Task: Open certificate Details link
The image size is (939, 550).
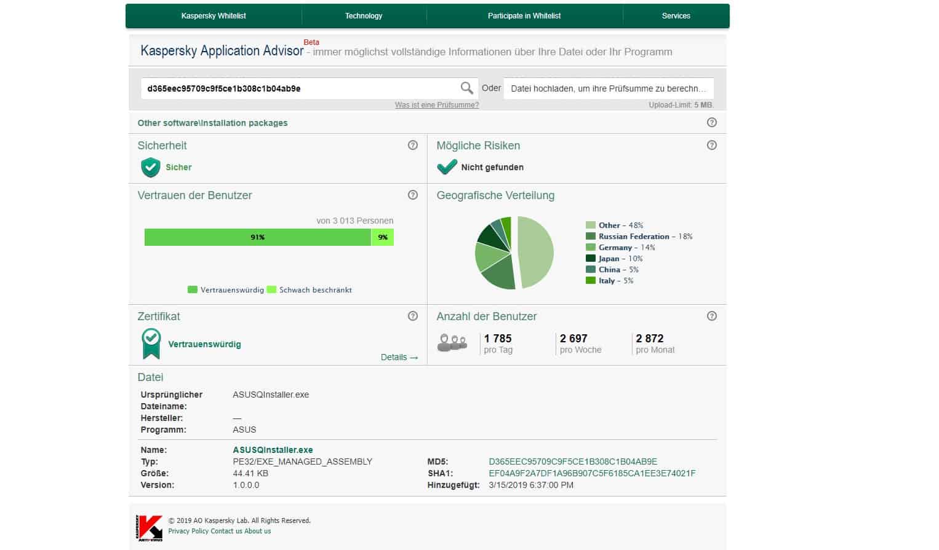Action: click(399, 357)
